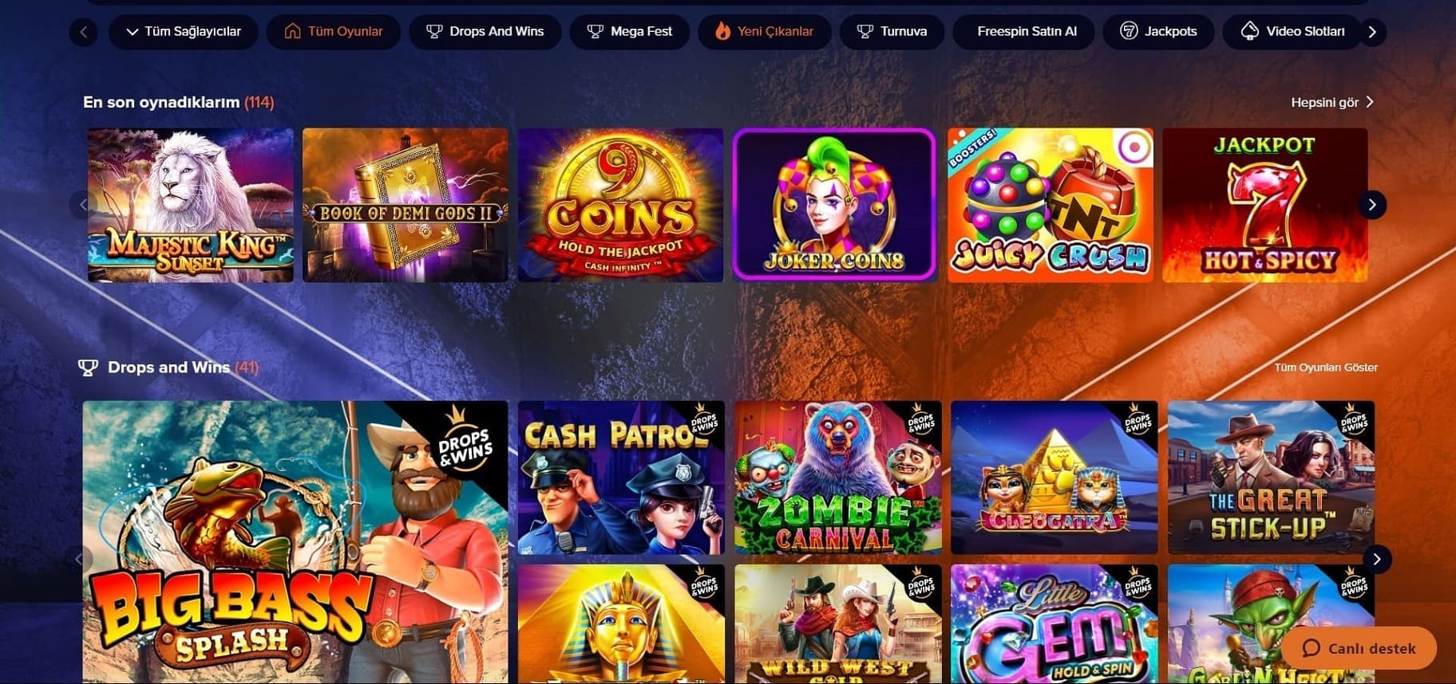This screenshot has width=1456, height=684.
Task: Open the Drops And Wins category
Action: coord(485,32)
